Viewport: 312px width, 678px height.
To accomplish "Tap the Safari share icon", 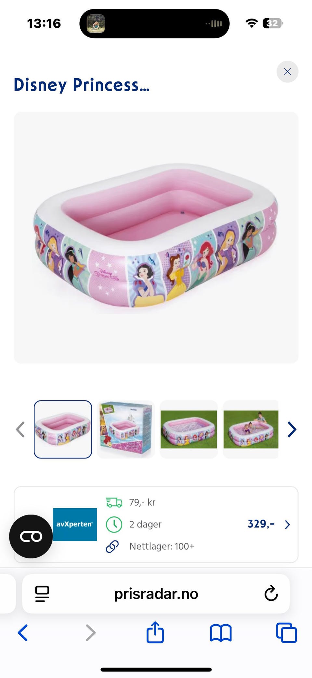I will (x=155, y=632).
